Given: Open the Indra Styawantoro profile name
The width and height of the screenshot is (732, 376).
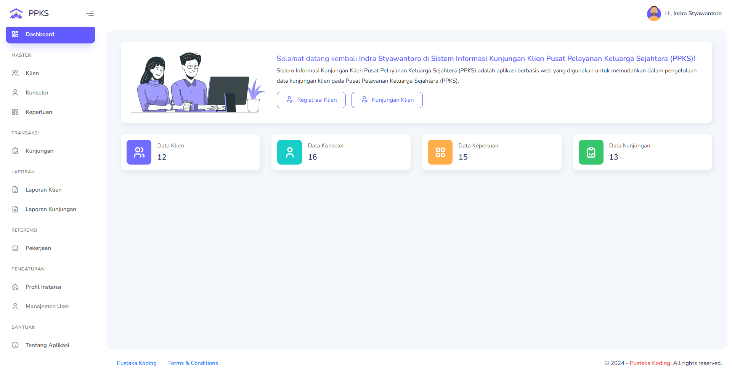Looking at the screenshot, I should click(697, 13).
